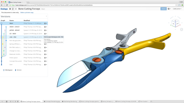Click the Name column header
This screenshot has height=103, width=184.
point(11,20)
